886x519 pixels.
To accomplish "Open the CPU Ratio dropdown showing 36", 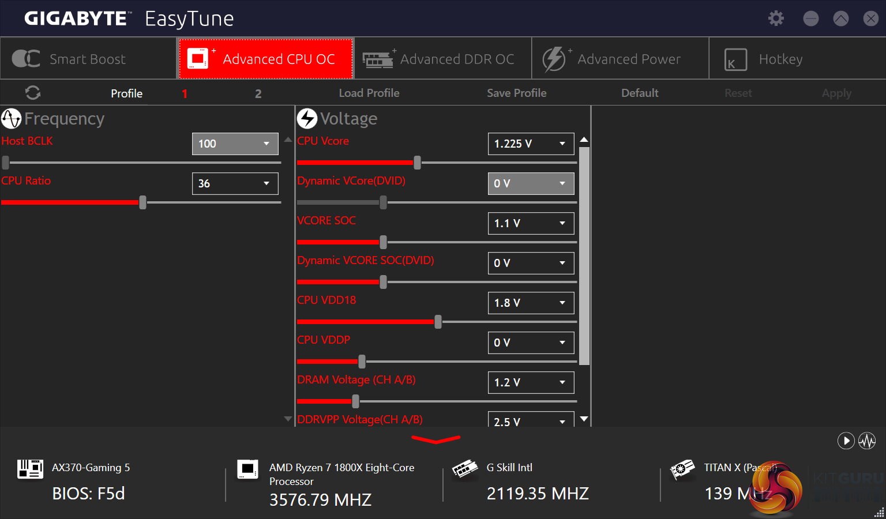I will tap(235, 183).
